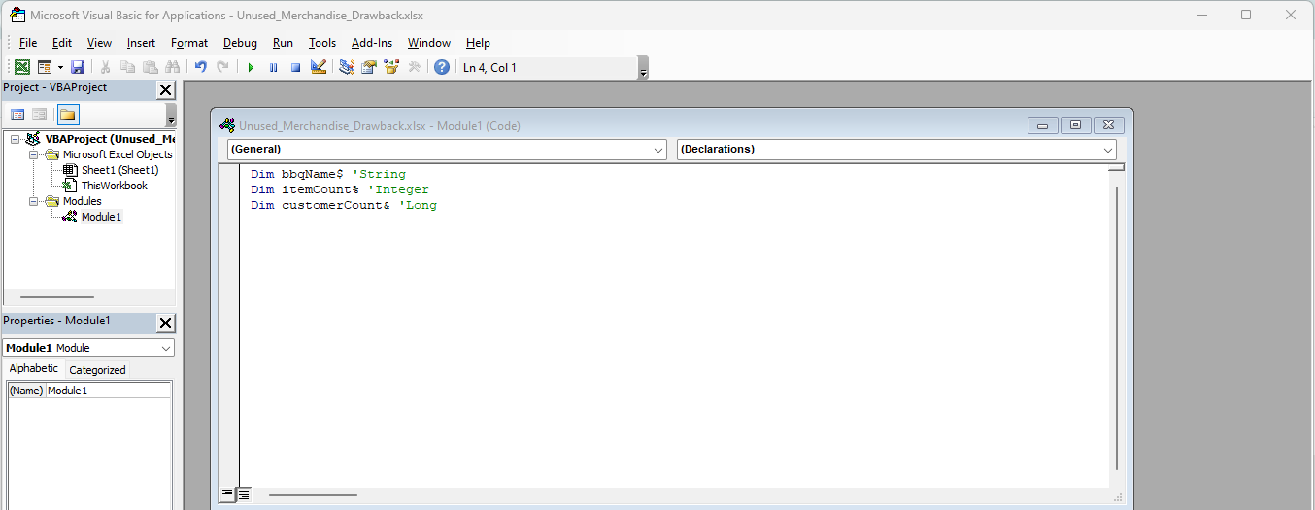1315x510 pixels.
Task: Toggle Design Mode icon
Action: pyautogui.click(x=318, y=67)
